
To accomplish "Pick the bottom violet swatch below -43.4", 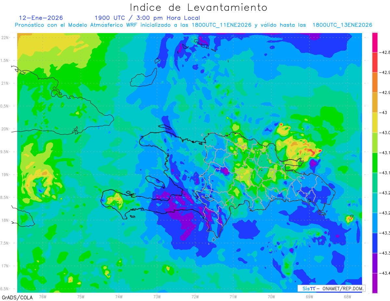I will (375, 283).
